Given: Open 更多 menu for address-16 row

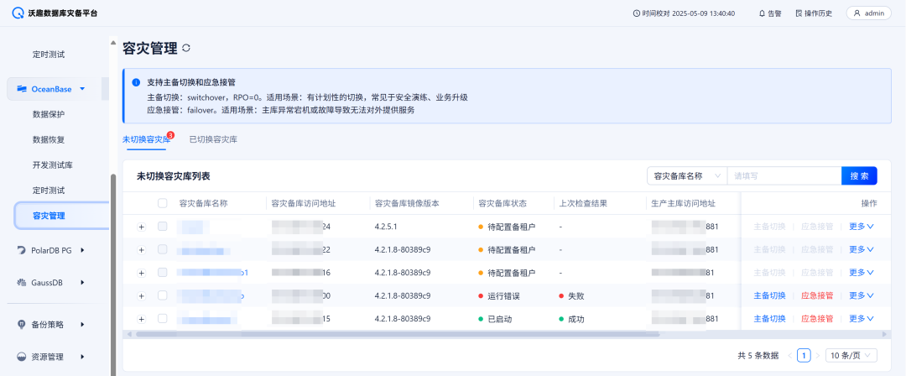Looking at the screenshot, I should 861,273.
